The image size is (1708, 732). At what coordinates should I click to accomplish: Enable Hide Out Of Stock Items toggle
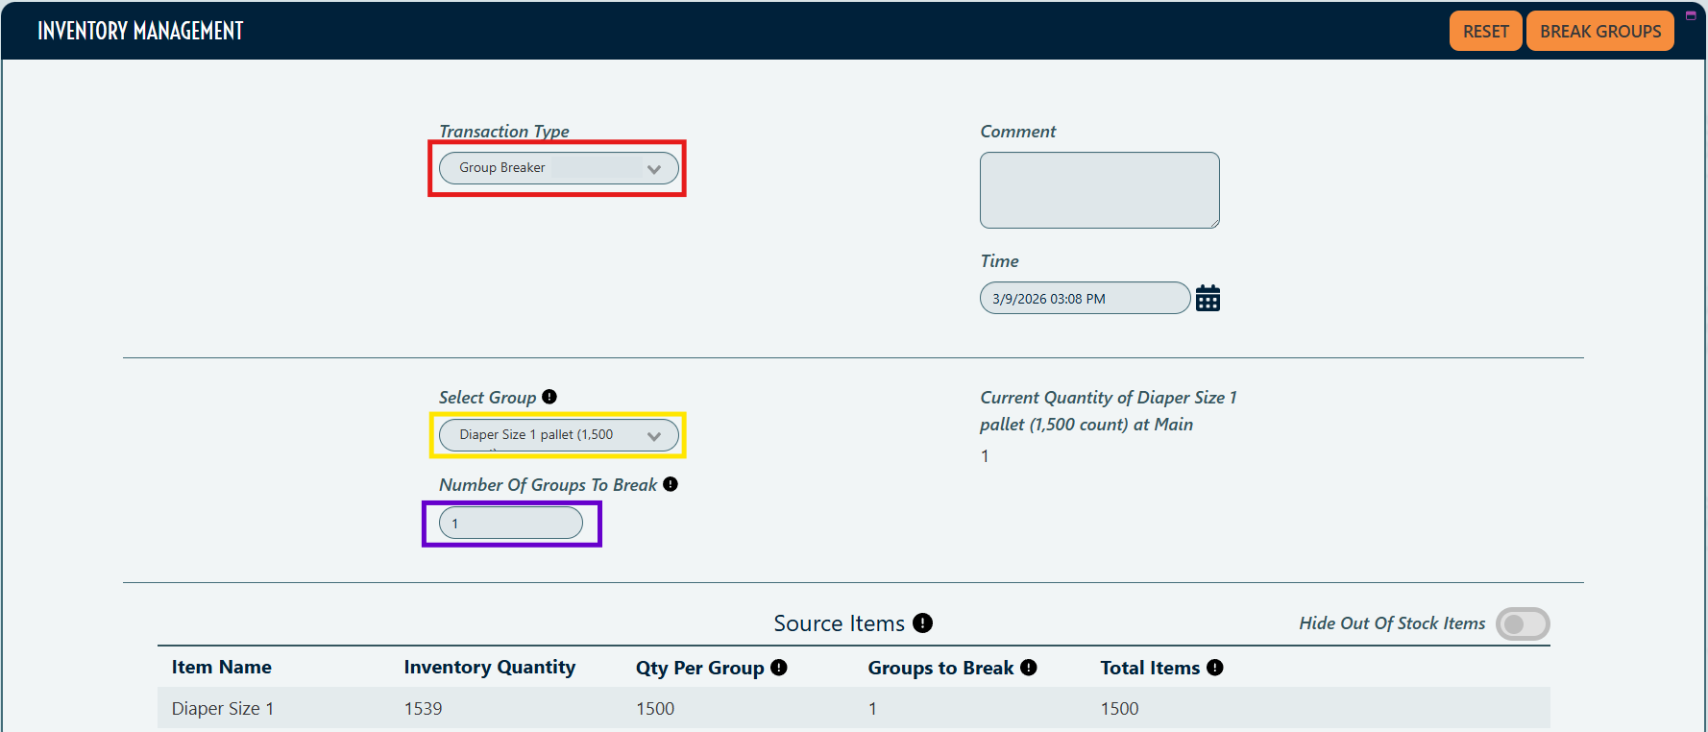pyautogui.click(x=1523, y=624)
